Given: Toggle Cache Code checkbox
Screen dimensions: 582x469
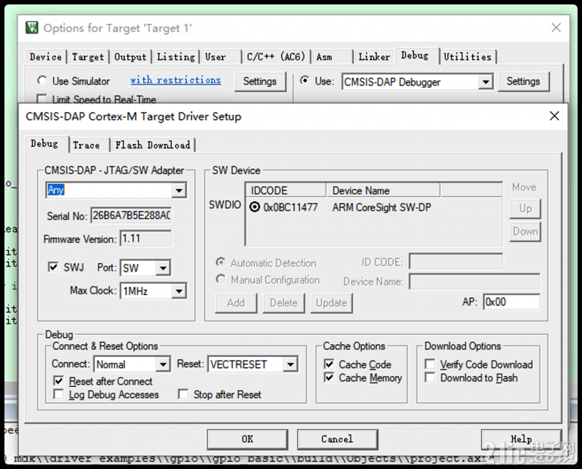Looking at the screenshot, I should tap(329, 364).
